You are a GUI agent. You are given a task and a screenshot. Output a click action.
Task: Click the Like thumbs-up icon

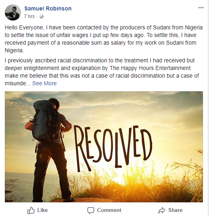(x=31, y=210)
